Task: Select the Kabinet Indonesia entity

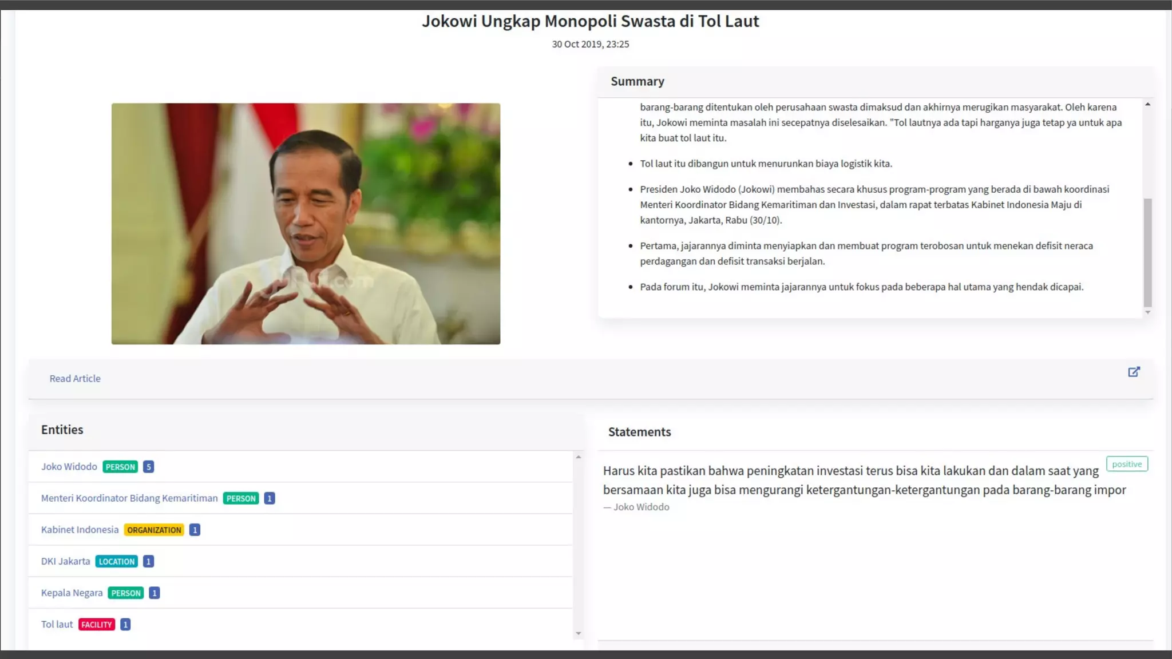Action: [80, 530]
